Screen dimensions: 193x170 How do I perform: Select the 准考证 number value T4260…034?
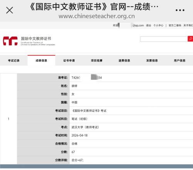(x=86, y=77)
